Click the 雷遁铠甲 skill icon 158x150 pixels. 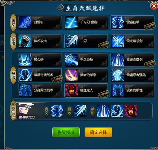pos(118,22)
